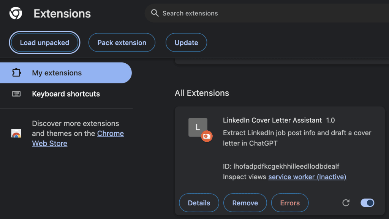The width and height of the screenshot is (389, 219).
Task: Click the My extensions puzzle icon
Action: coord(17,73)
